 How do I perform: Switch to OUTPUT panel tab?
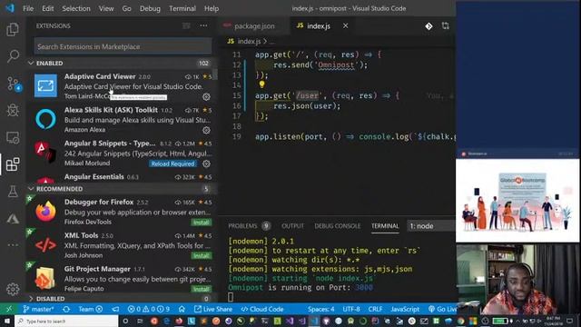pos(292,226)
